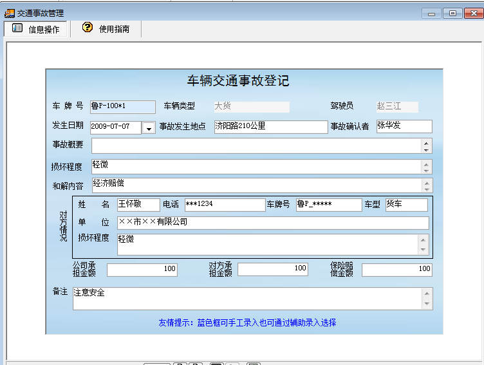Click the 对方情况 vertical label
Screen dimensions: 484x365
[x=63, y=226]
